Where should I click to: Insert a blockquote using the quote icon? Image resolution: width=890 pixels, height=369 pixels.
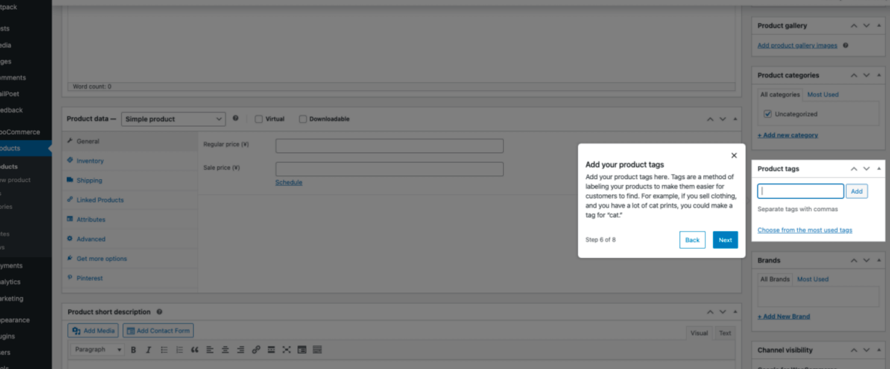pos(194,350)
